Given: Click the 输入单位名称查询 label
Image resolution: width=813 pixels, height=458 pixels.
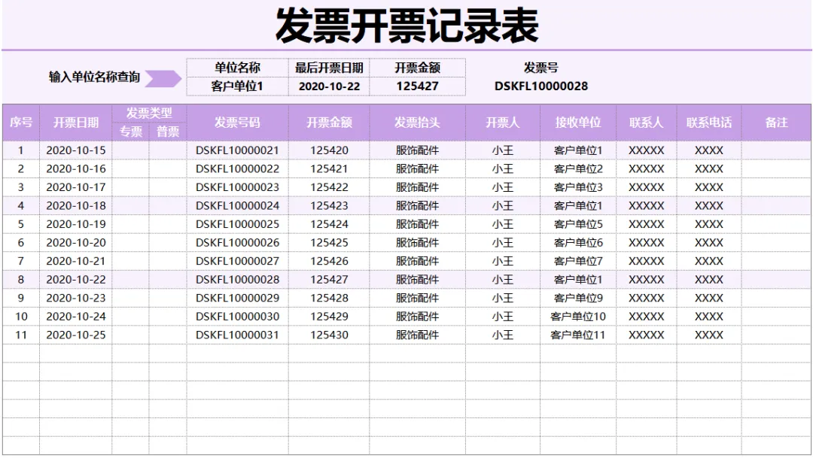Looking at the screenshot, I should click(94, 77).
